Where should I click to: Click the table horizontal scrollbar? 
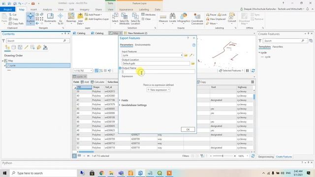tap(86, 152)
